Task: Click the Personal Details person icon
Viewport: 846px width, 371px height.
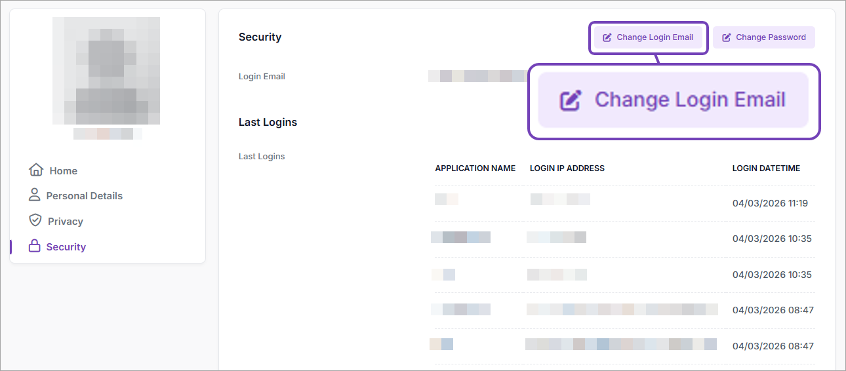Action: click(x=35, y=195)
